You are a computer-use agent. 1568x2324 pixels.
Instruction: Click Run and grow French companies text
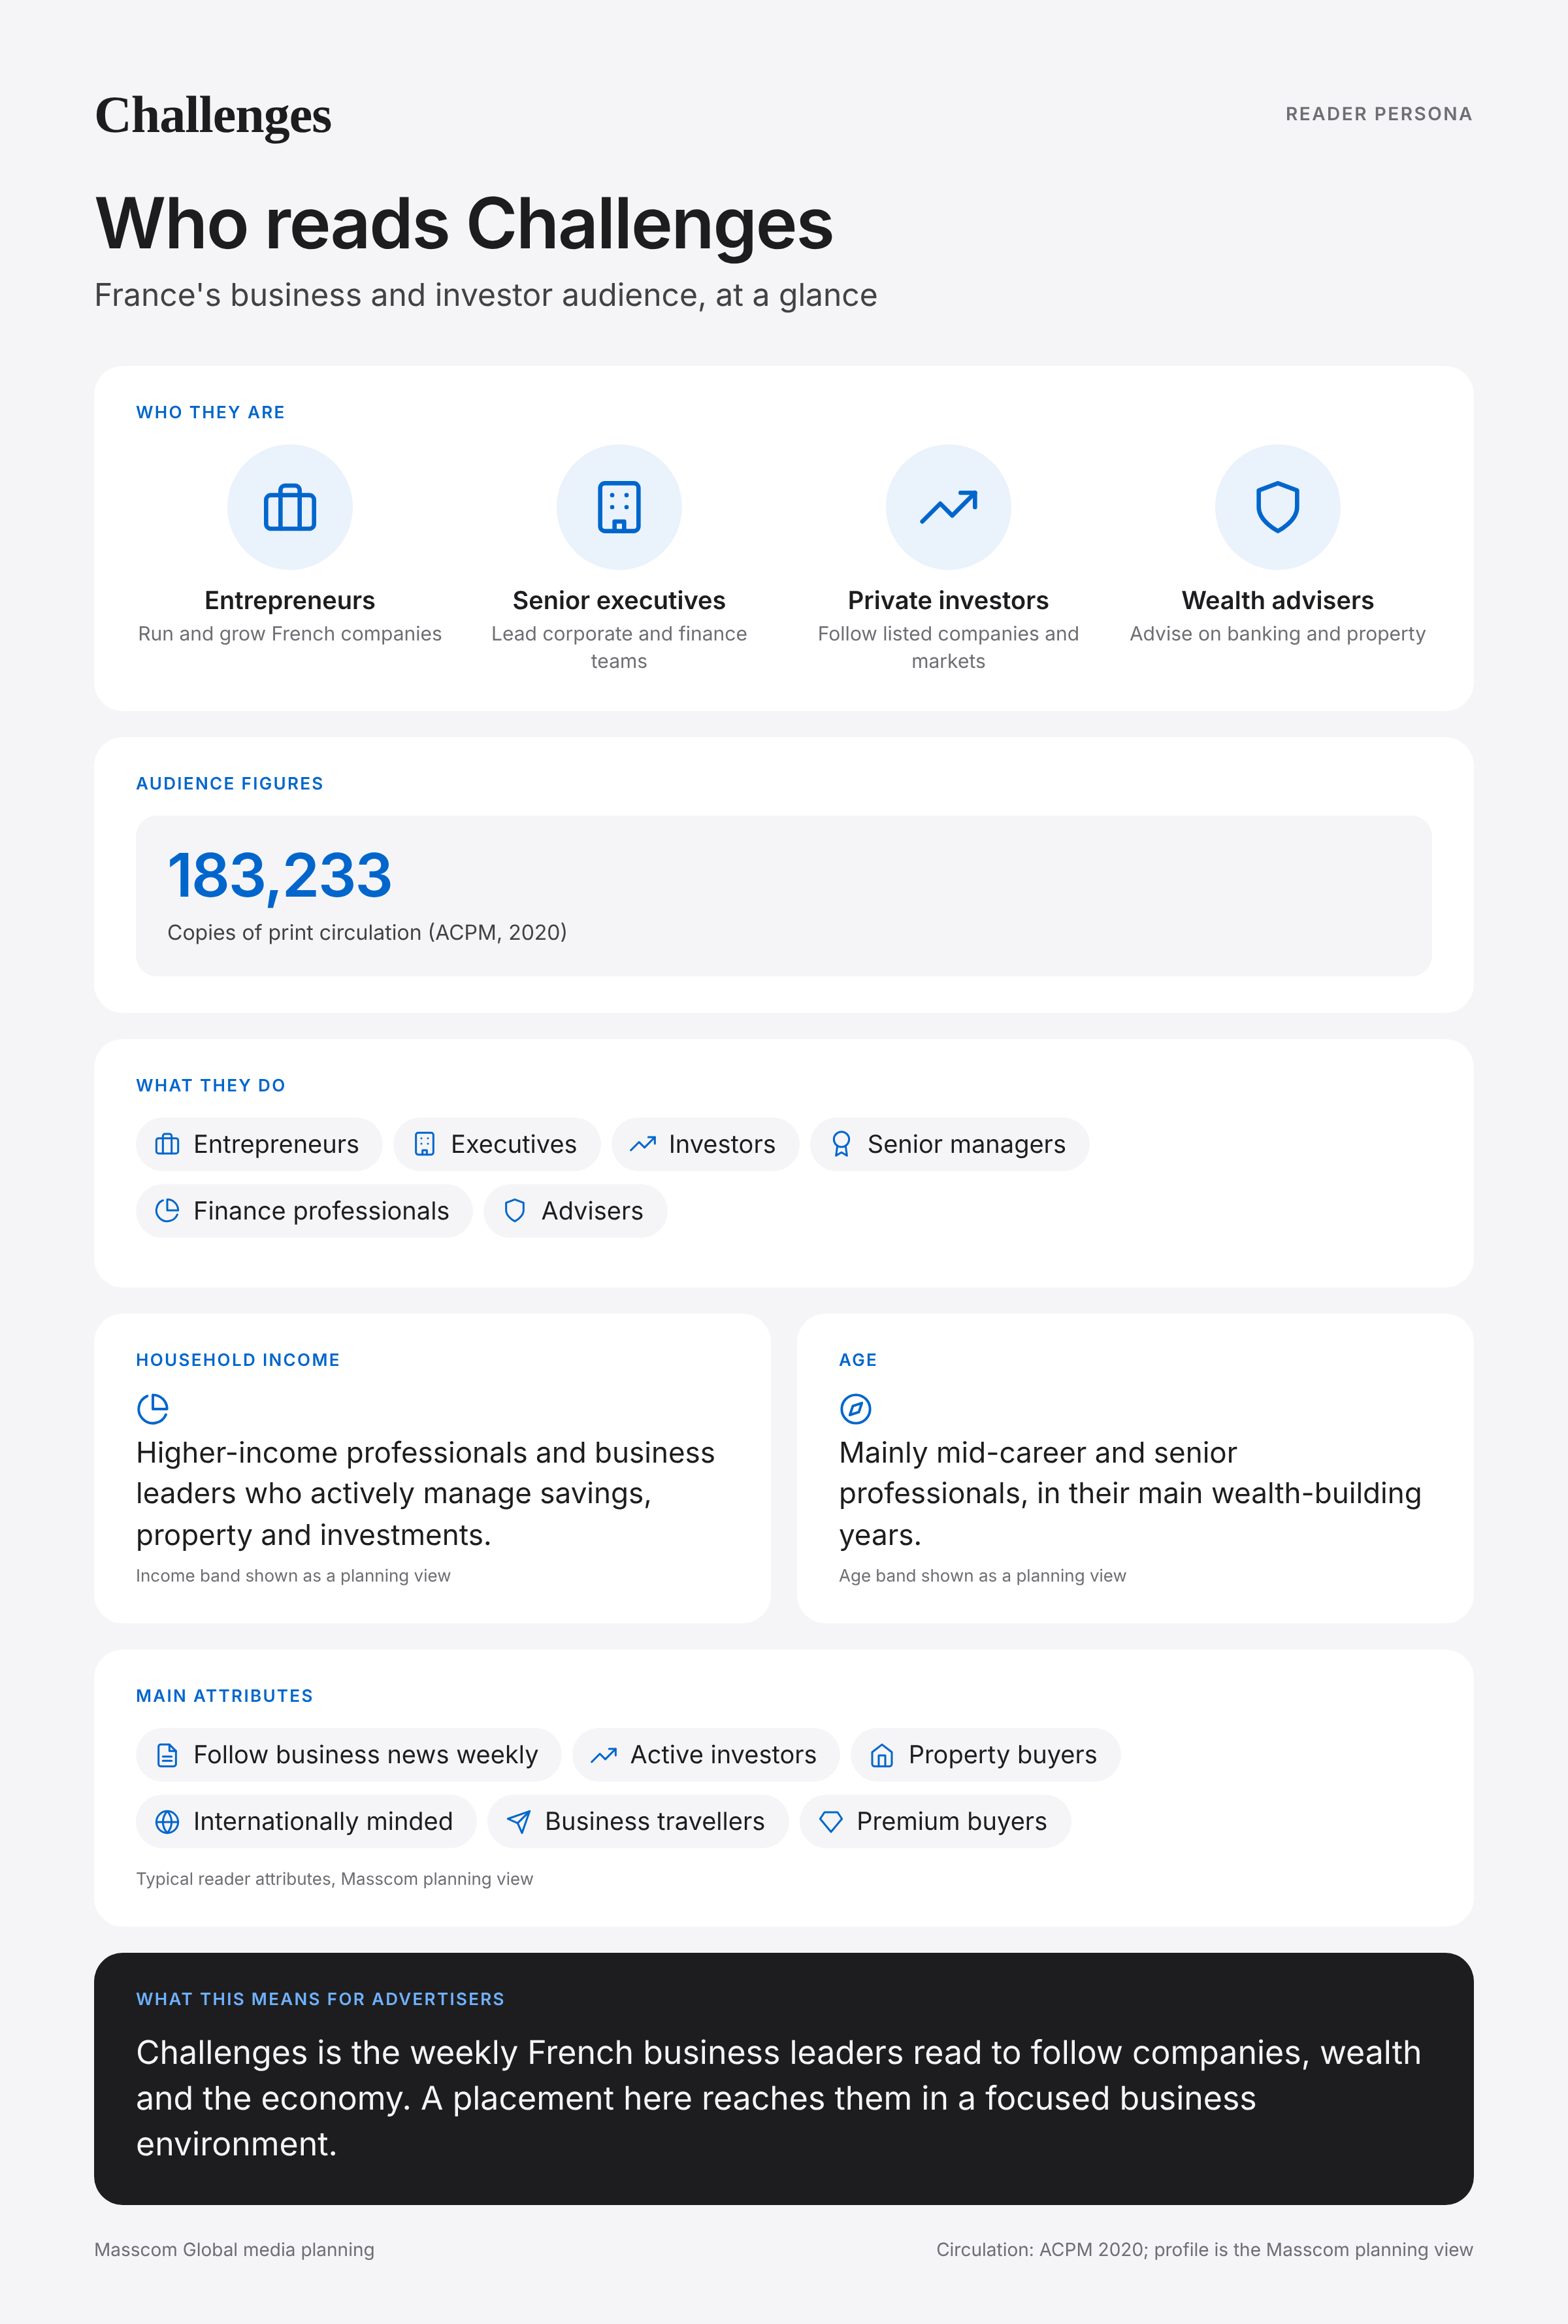(290, 634)
